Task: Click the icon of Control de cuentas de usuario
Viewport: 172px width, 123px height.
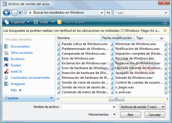Action: coord(113,82)
